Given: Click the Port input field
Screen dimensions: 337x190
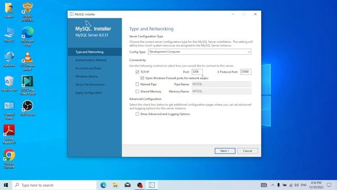Looking at the screenshot, I should point(197,72).
